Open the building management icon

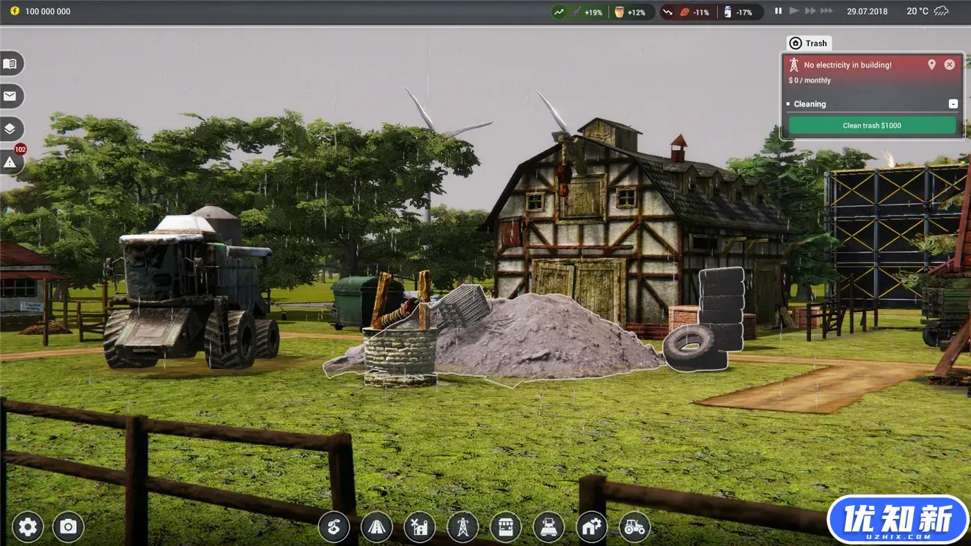(x=592, y=527)
